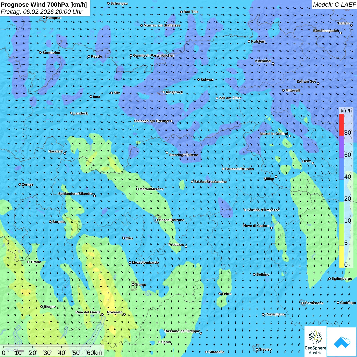The width and height of the screenshot is (357, 357).
Task: Click the 'Pieve di Cadore' label
Action: coord(256,226)
